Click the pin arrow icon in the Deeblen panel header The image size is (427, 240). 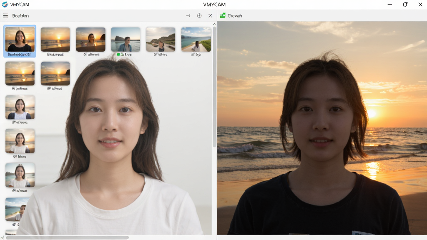coord(188,15)
